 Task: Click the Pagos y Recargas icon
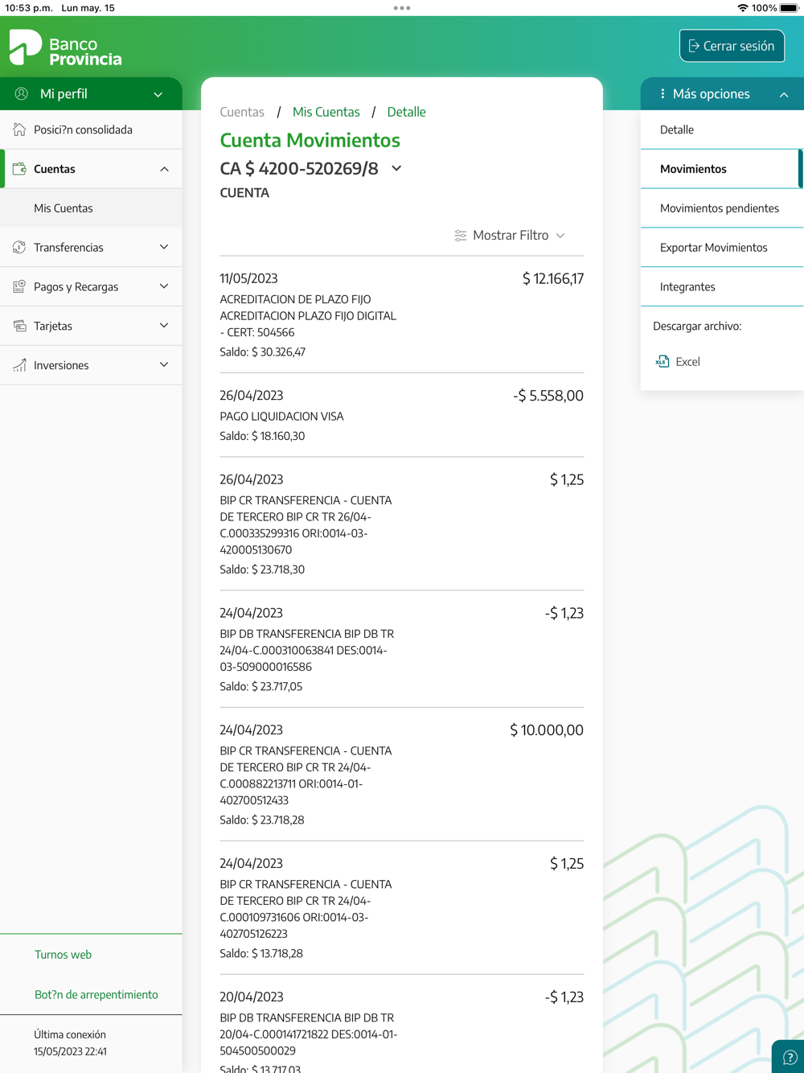click(19, 286)
